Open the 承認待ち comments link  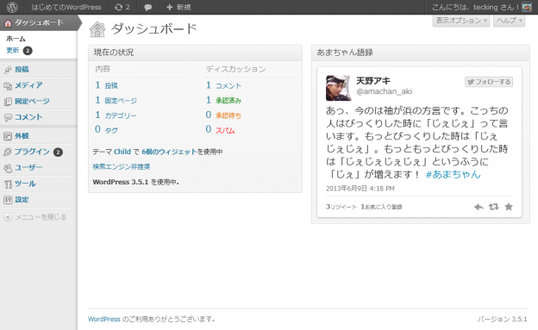pyautogui.click(x=228, y=115)
